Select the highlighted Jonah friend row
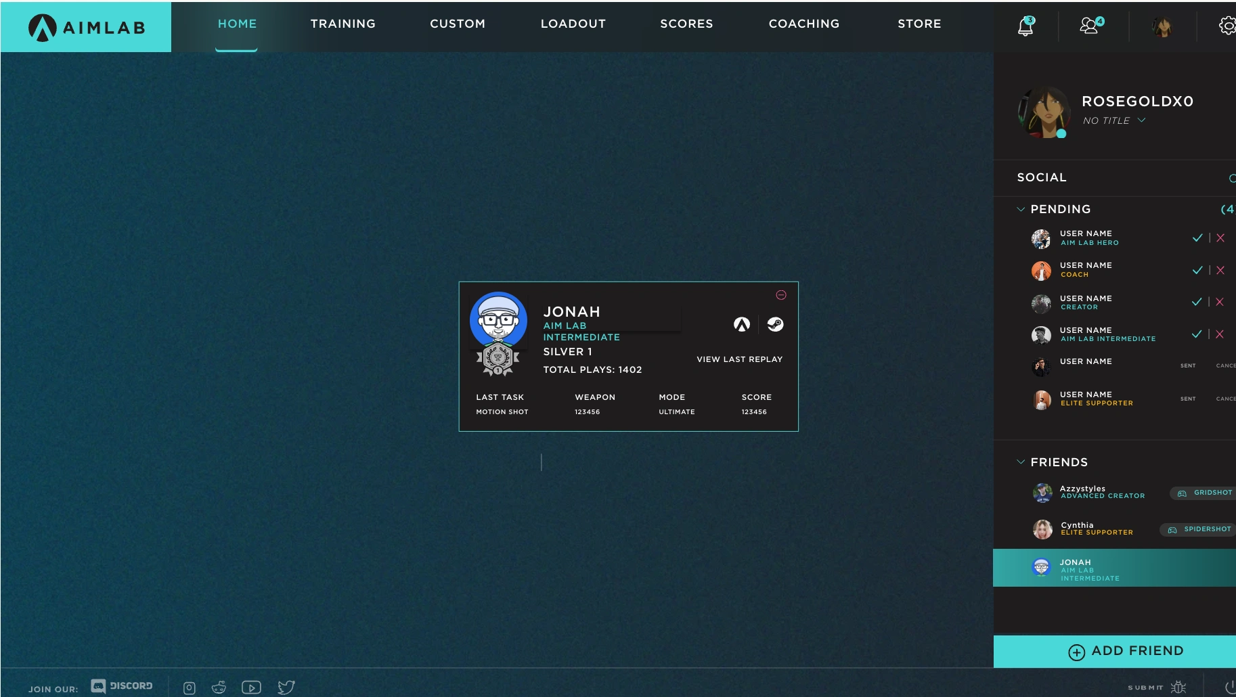 pyautogui.click(x=1114, y=568)
